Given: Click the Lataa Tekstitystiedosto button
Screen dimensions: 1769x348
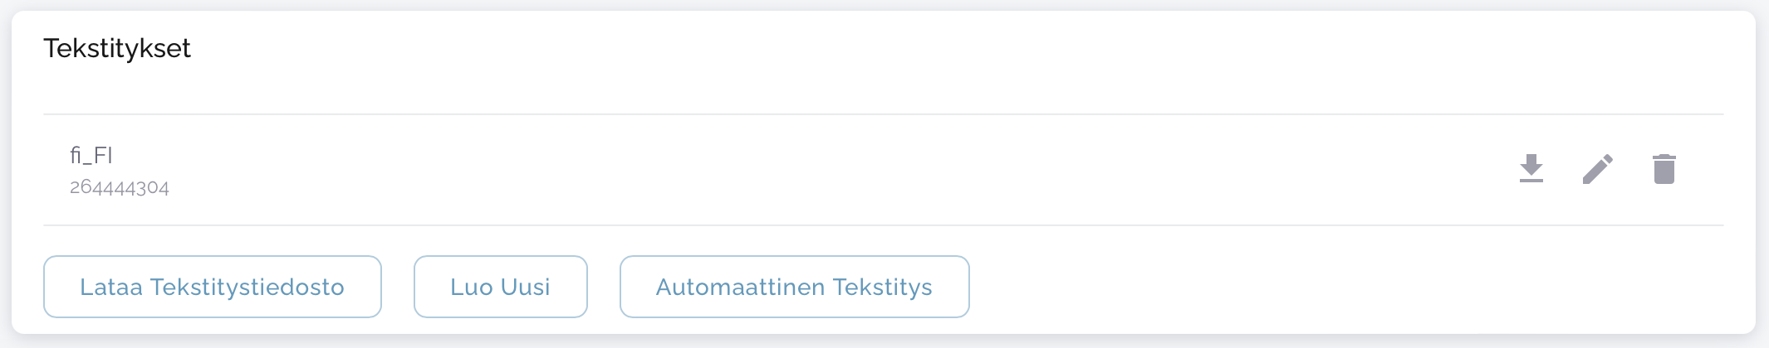Looking at the screenshot, I should click(212, 287).
